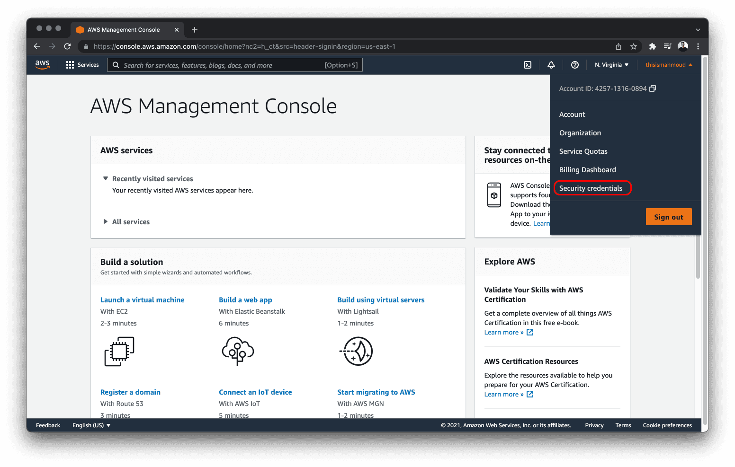Open AWS CloudShell terminal icon

point(527,65)
